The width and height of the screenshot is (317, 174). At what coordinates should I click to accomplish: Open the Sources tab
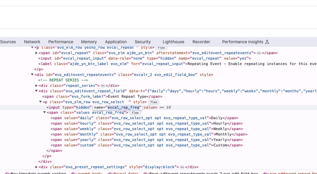click(8, 42)
